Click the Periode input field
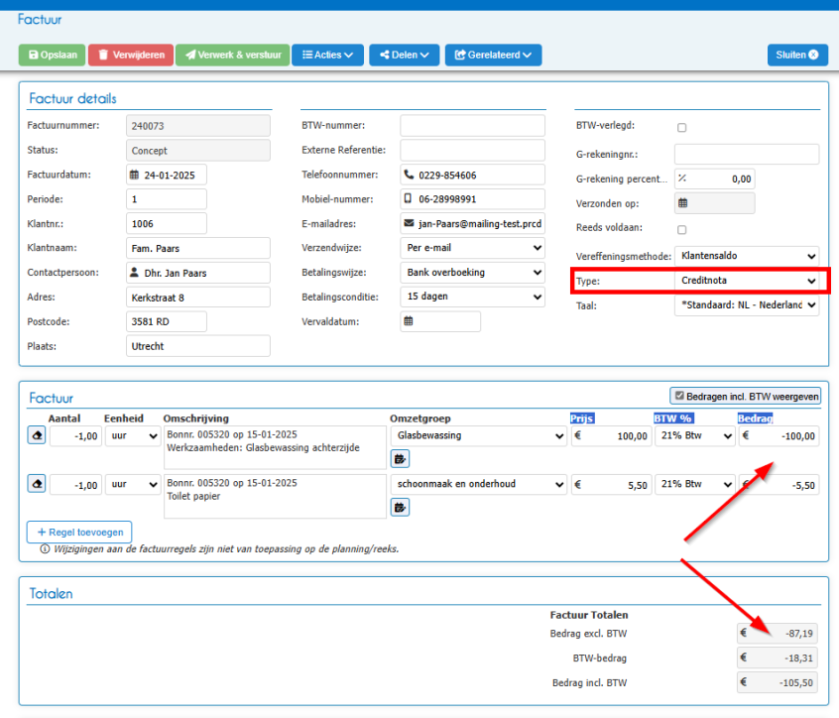 (x=167, y=199)
